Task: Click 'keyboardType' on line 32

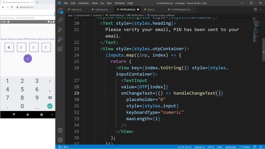Action: 142,112
